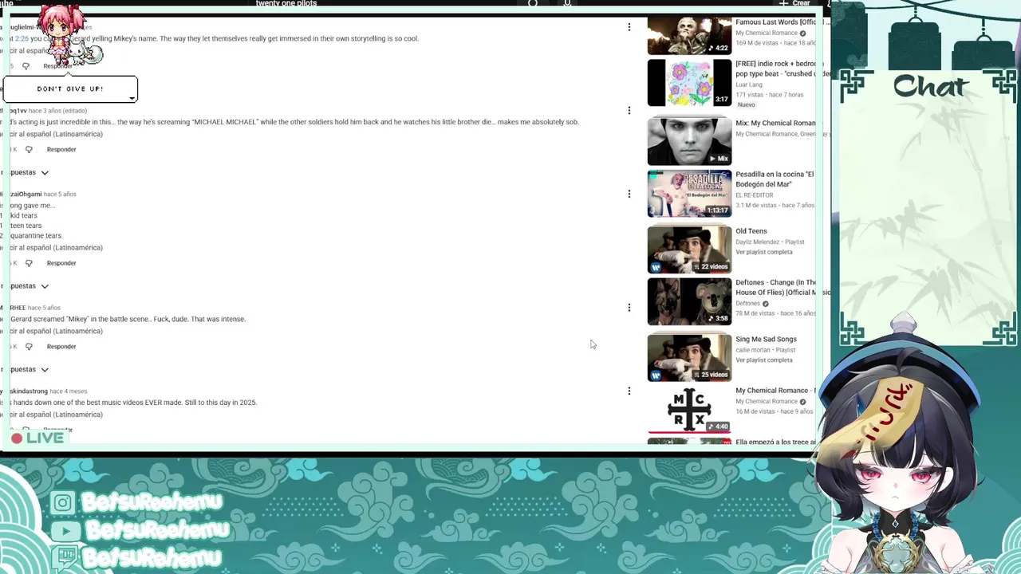1021x574 pixels.
Task: Click Sing Me Sad Songs title
Action: pos(766,340)
